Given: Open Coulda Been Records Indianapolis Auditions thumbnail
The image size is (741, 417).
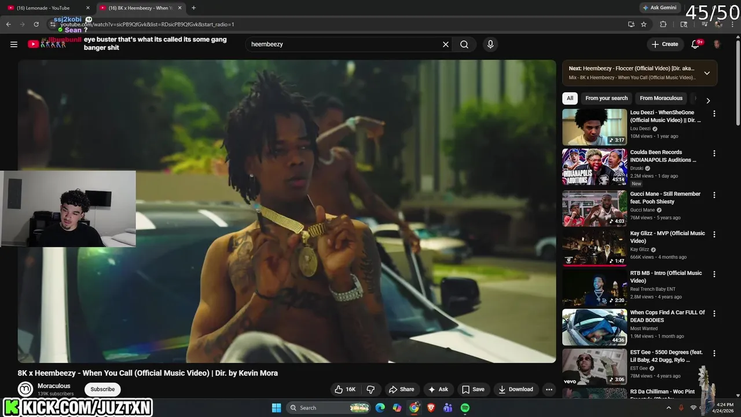Looking at the screenshot, I should coord(595,166).
